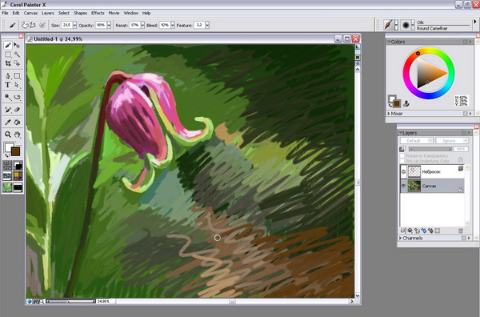
Task: Select the Text tool
Action: click(x=8, y=85)
